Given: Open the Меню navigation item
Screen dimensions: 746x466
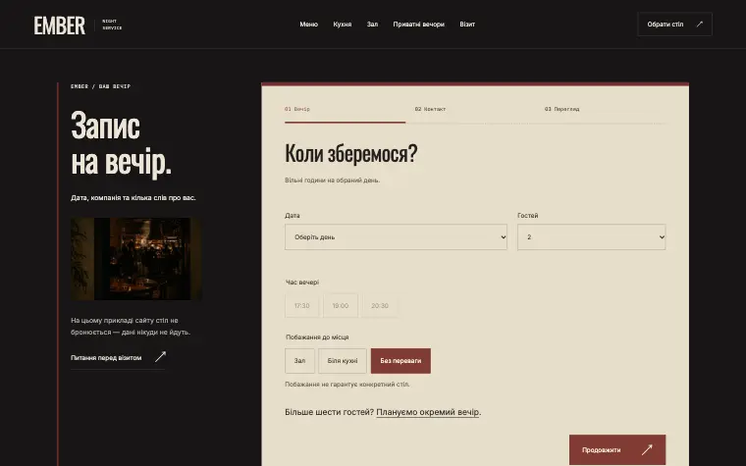Looking at the screenshot, I should 309,25.
